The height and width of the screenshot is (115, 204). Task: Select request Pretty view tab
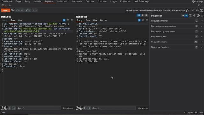(x=4, y=20)
